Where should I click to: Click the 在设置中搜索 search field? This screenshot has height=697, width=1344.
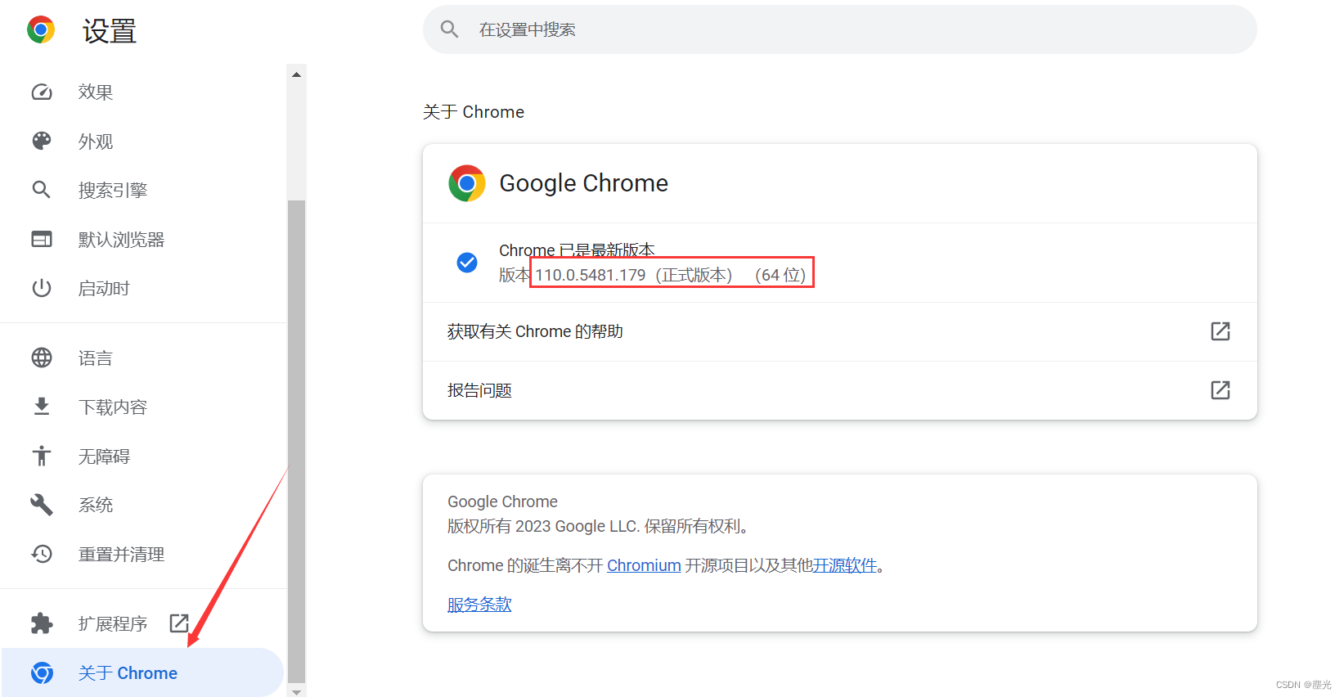click(839, 29)
